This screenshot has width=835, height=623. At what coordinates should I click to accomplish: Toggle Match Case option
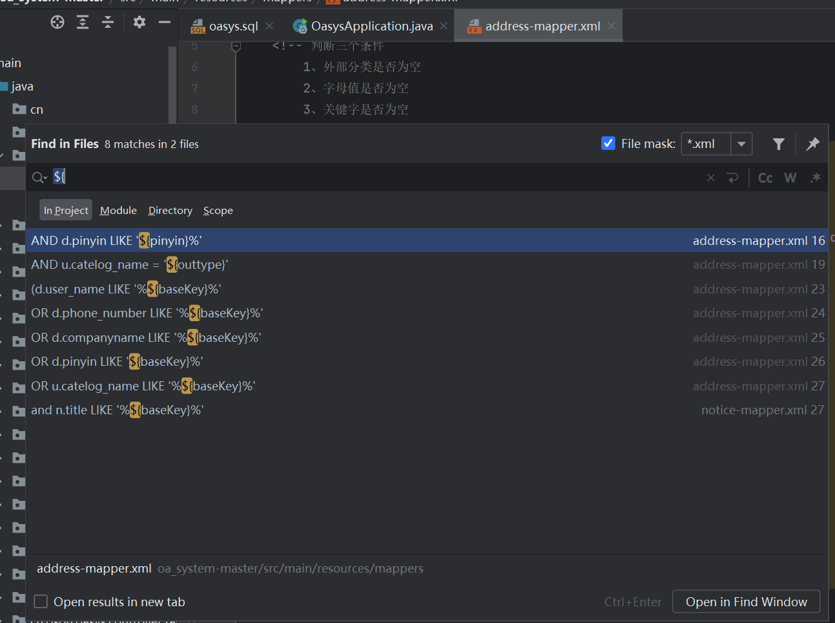(765, 178)
